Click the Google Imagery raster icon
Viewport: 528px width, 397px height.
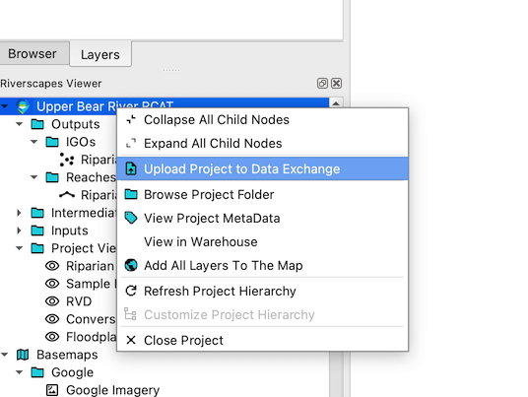tap(52, 390)
